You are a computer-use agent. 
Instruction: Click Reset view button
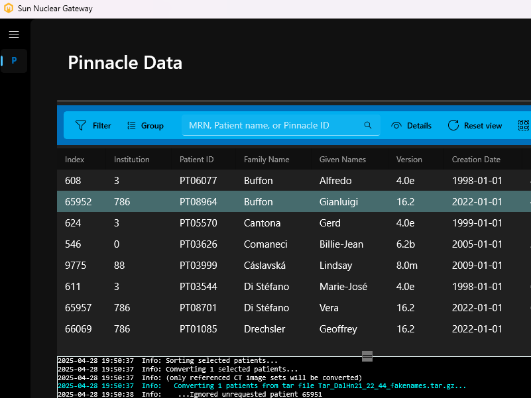(x=475, y=126)
